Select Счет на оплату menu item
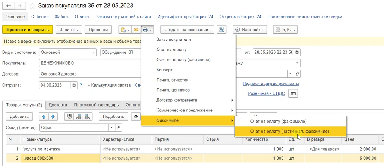384x166 pixels. 188,50
